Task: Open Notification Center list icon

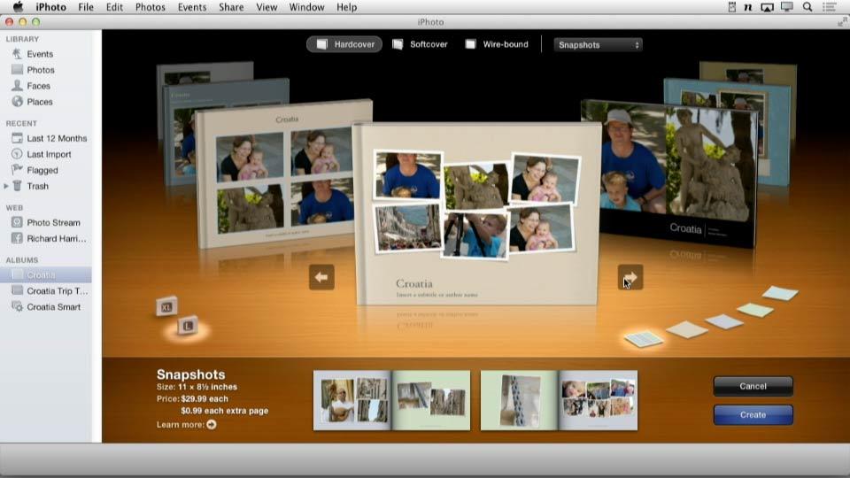Action: click(830, 7)
